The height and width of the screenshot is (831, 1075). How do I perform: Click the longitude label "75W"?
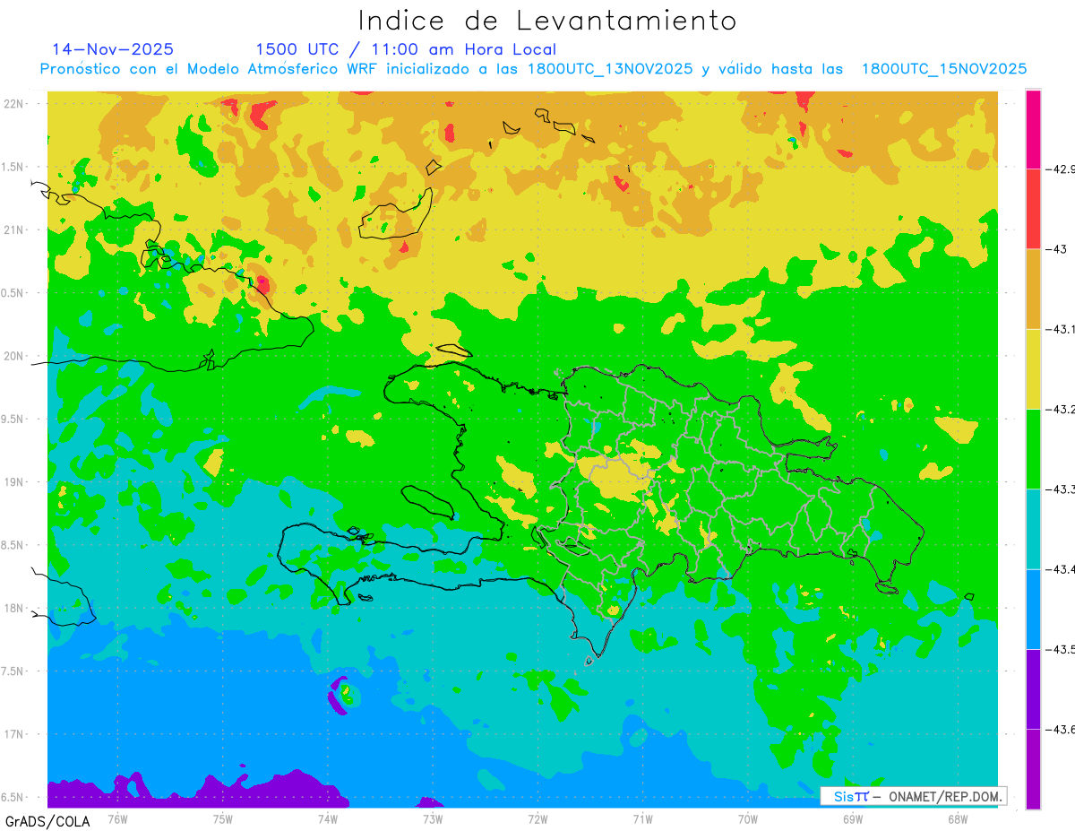click(x=223, y=818)
